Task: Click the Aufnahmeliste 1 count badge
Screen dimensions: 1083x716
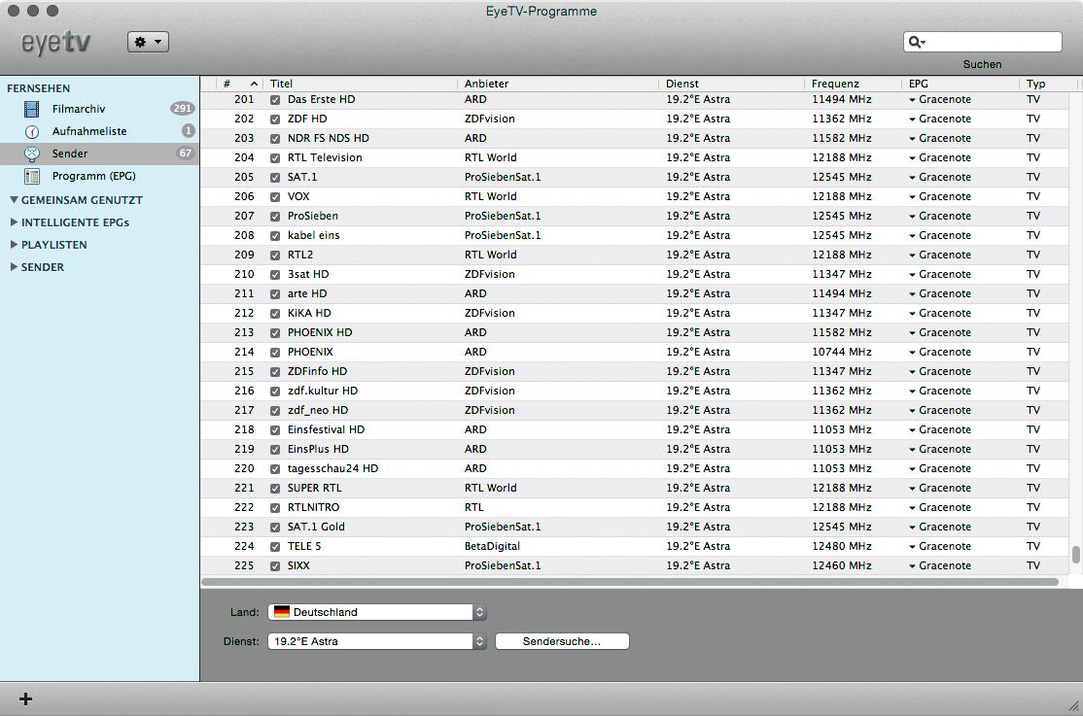Action: (188, 130)
